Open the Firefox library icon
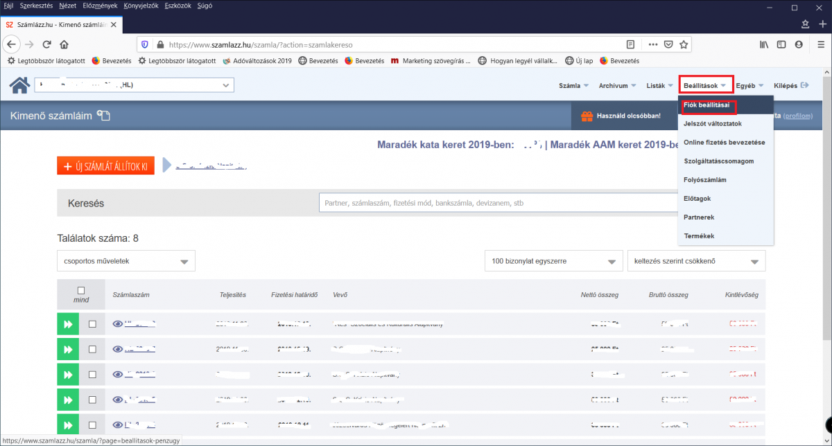 [763, 44]
